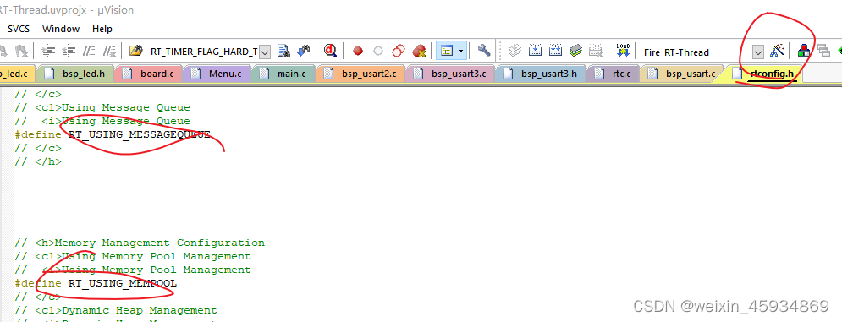
Task: Switch to the board.c tab
Action: point(149,74)
